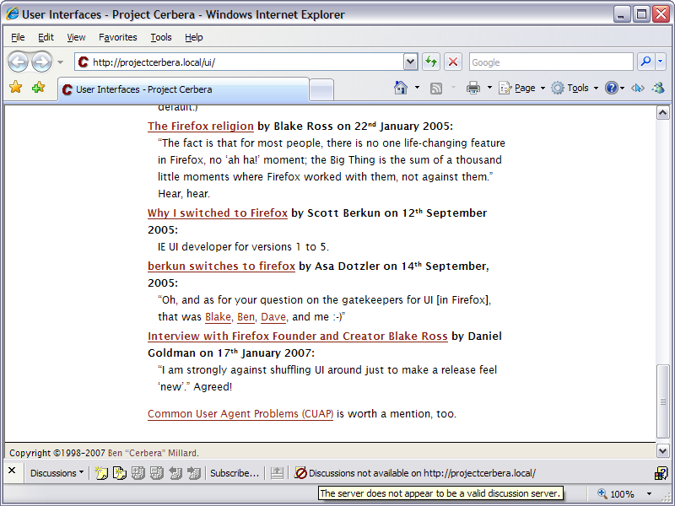Close the Discussions bar with X
This screenshot has width=675, height=506.
(12, 472)
